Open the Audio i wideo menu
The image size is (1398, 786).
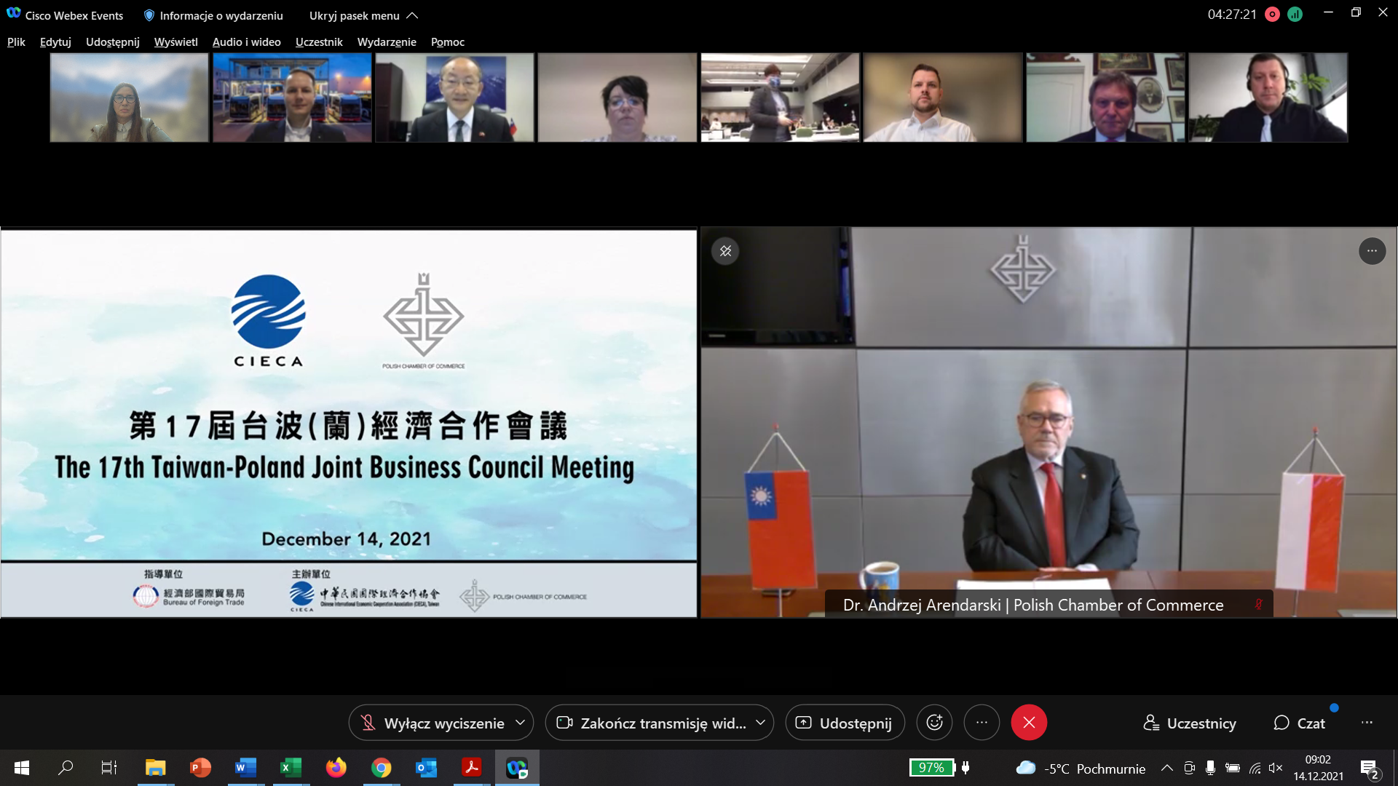coord(246,42)
